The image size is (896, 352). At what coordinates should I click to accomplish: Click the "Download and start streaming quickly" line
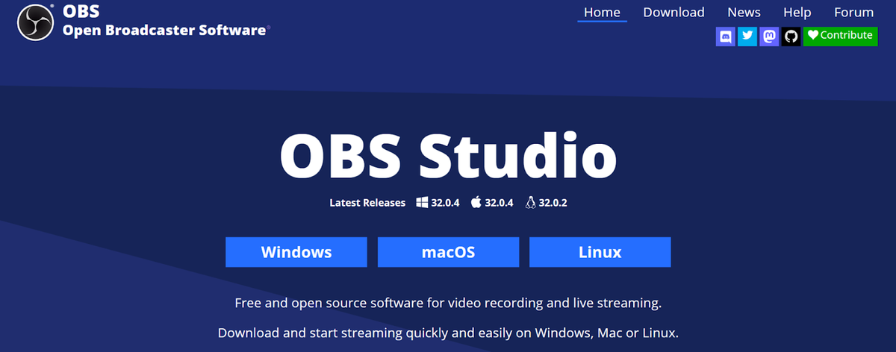point(448,333)
